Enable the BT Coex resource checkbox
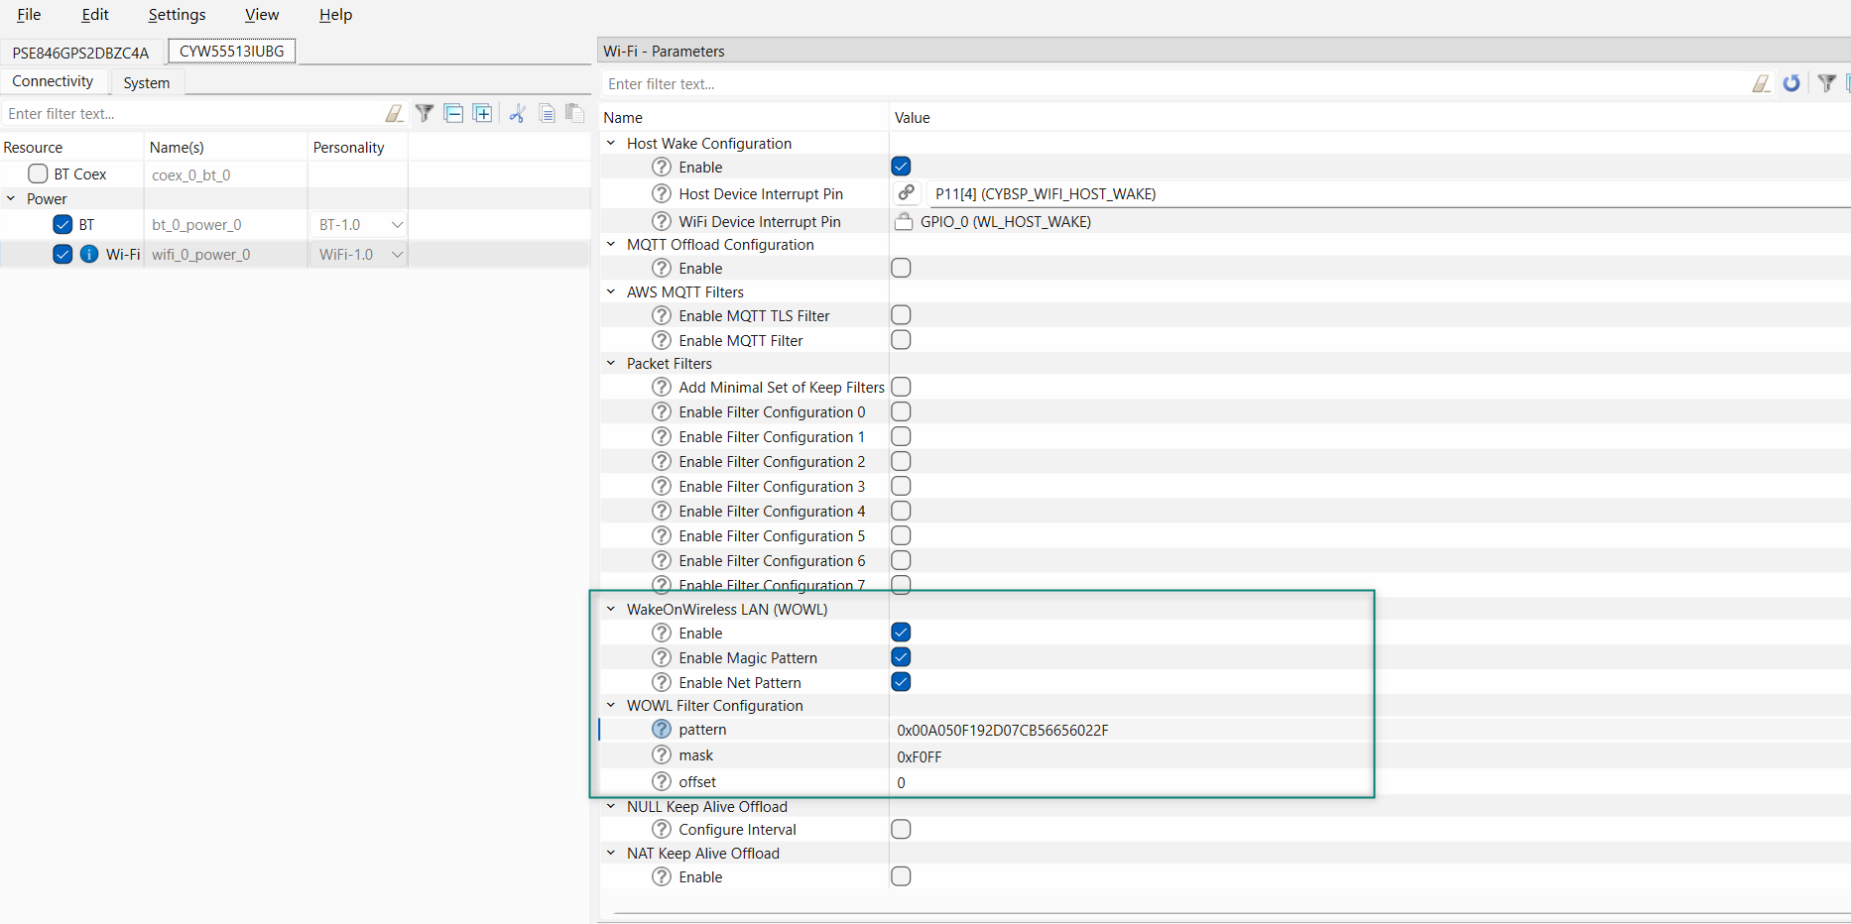 click(x=38, y=173)
